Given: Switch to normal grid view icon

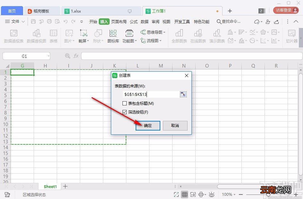Looking at the screenshot, I should coord(185,194).
